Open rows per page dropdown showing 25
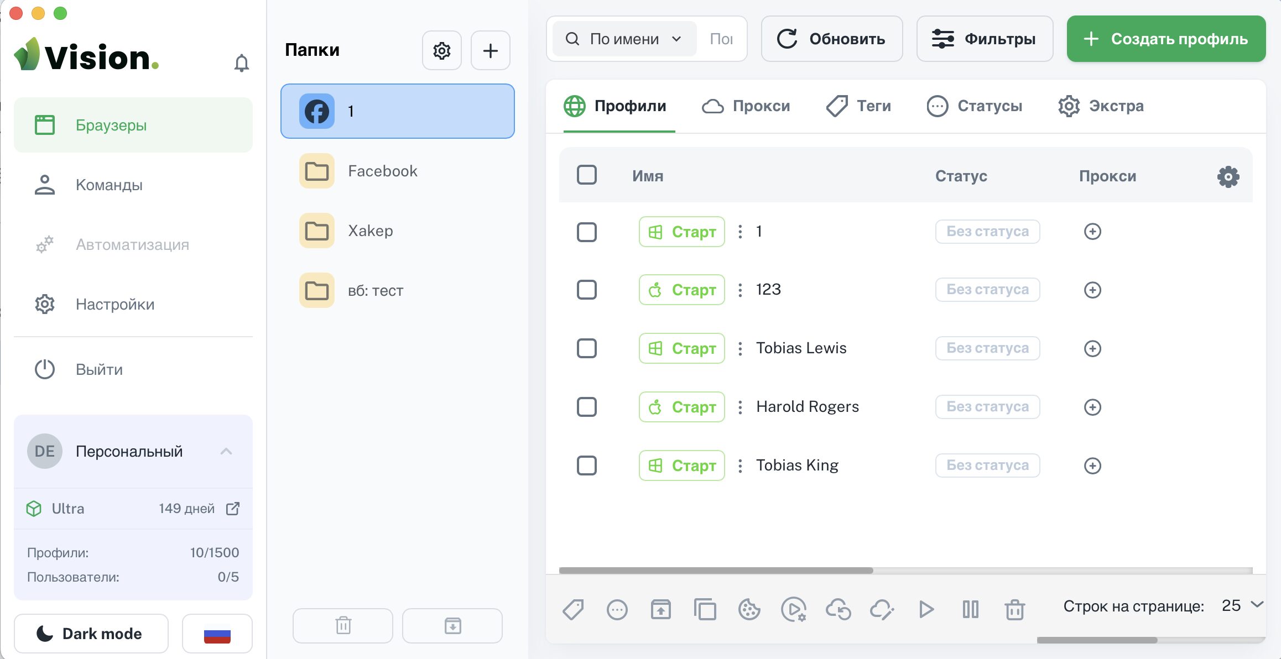This screenshot has width=1281, height=659. pos(1243,605)
